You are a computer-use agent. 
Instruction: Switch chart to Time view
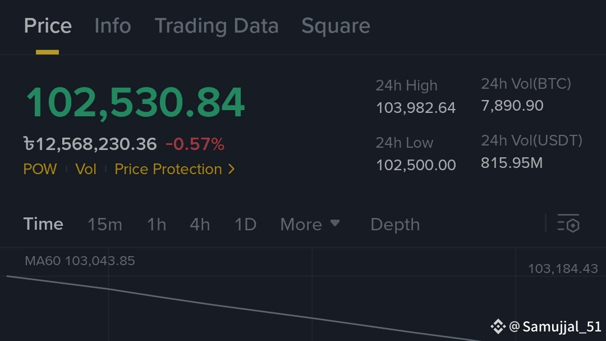[x=43, y=224]
